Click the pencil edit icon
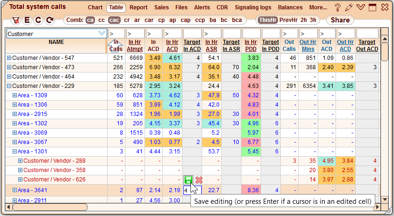 click(349, 7)
